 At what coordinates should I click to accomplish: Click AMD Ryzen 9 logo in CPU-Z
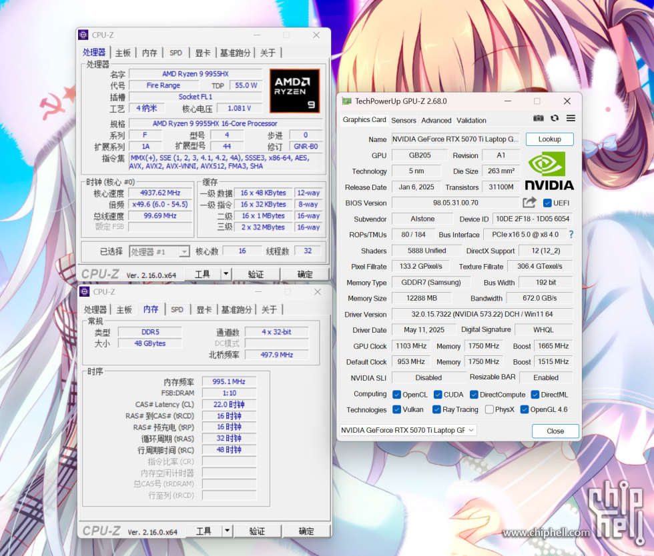(x=295, y=91)
